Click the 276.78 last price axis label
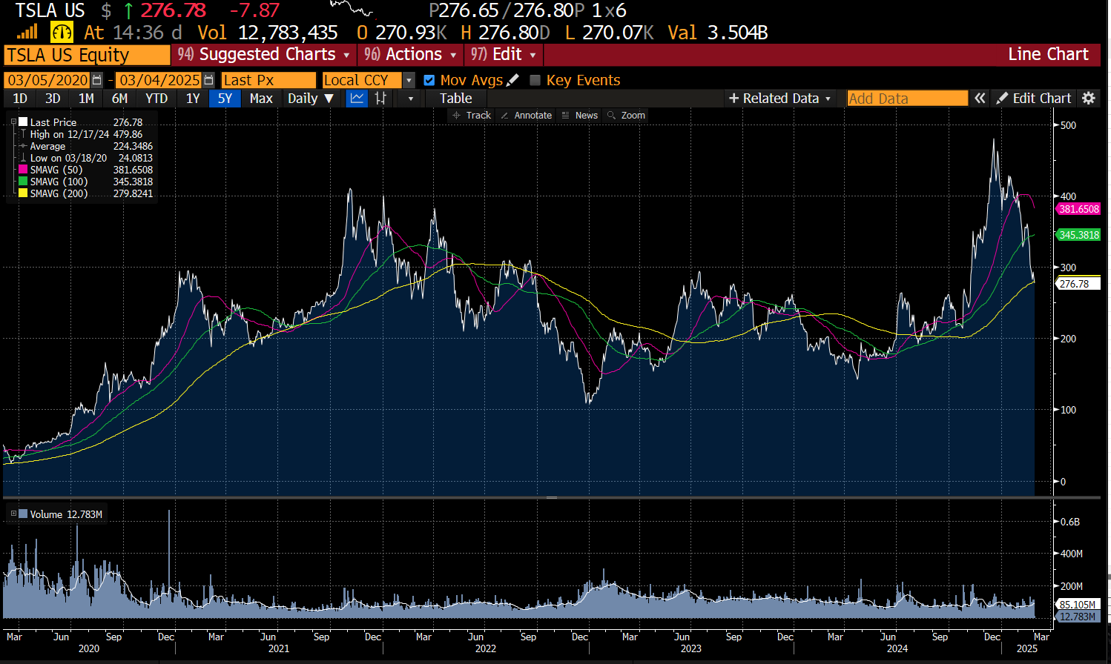The image size is (1111, 664). click(x=1078, y=284)
